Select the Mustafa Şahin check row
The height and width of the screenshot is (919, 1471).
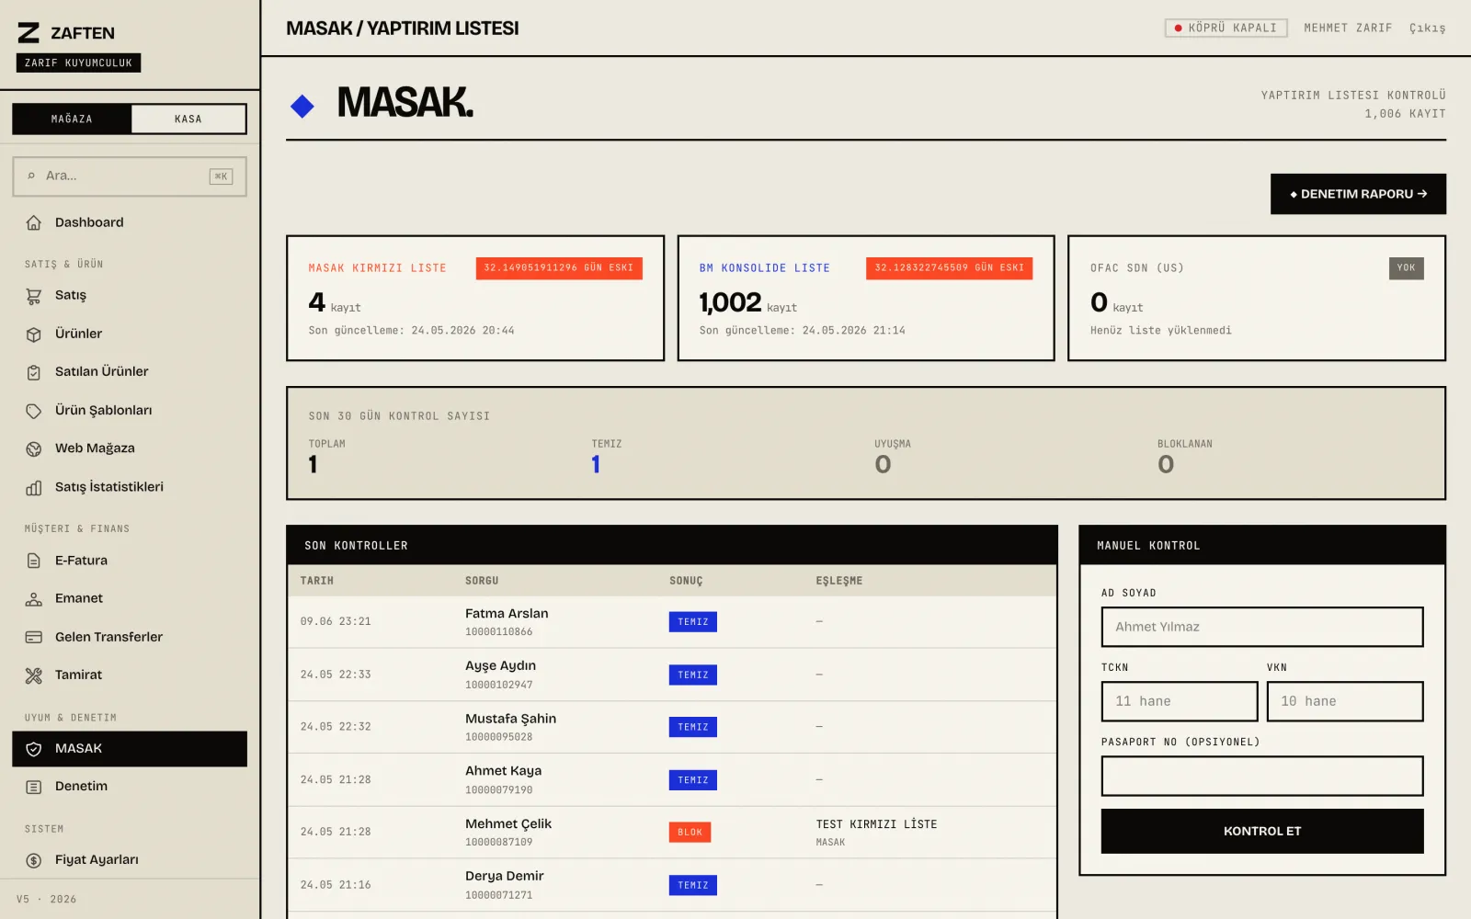click(672, 727)
